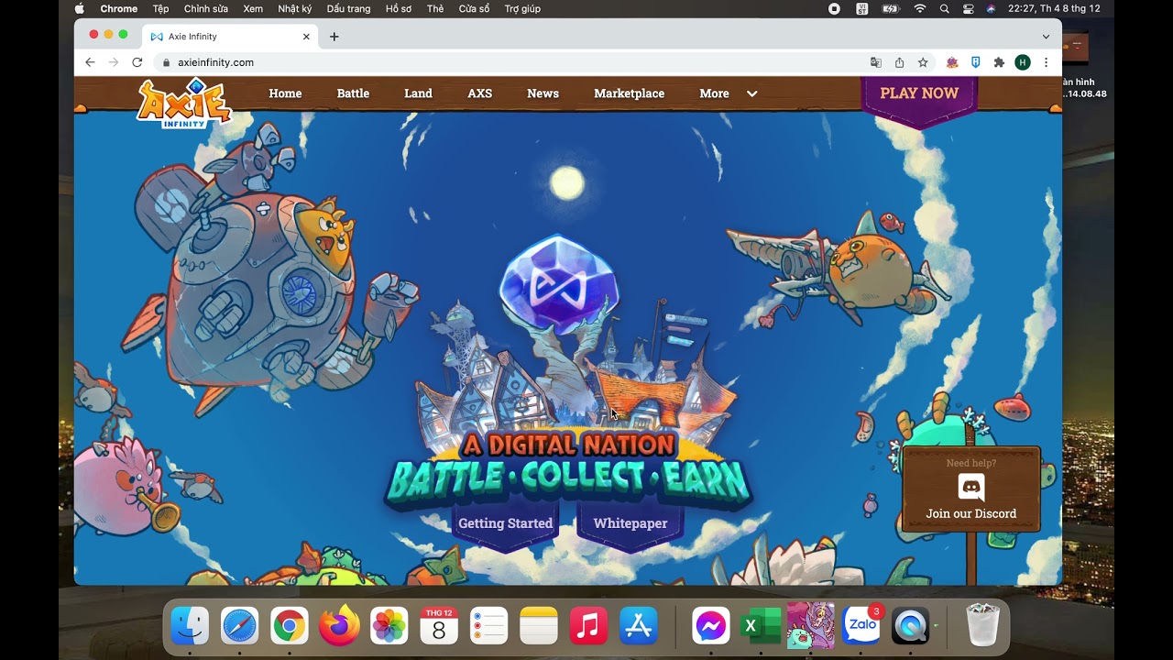Screen dimensions: 1173x660
Task: Reload the Axie Infinity page
Action: (137, 62)
